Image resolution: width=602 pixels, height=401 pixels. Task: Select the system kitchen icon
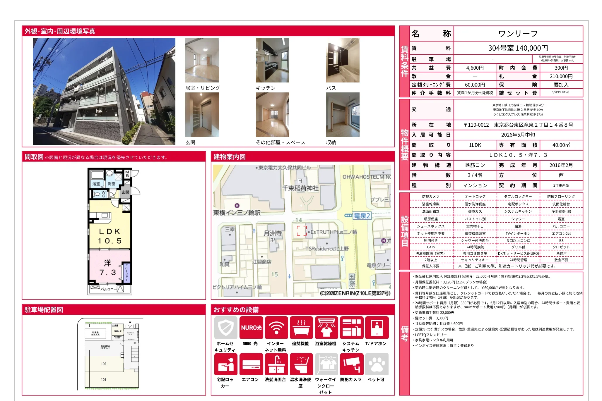[x=351, y=327]
